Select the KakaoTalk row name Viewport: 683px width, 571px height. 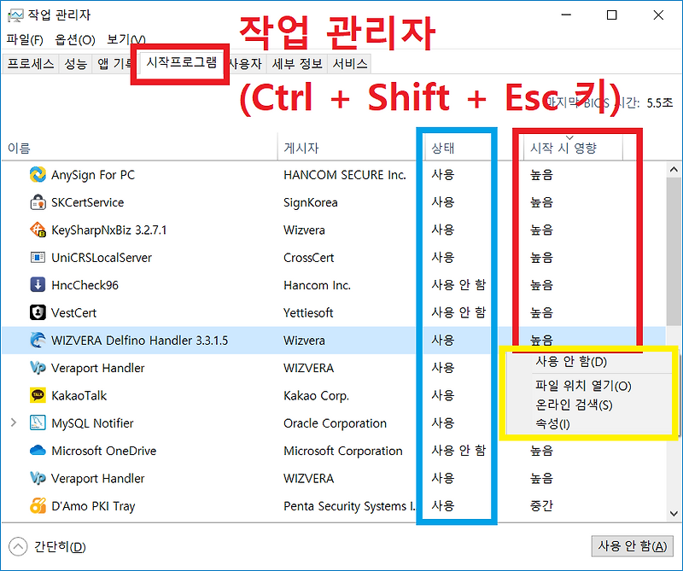79,395
